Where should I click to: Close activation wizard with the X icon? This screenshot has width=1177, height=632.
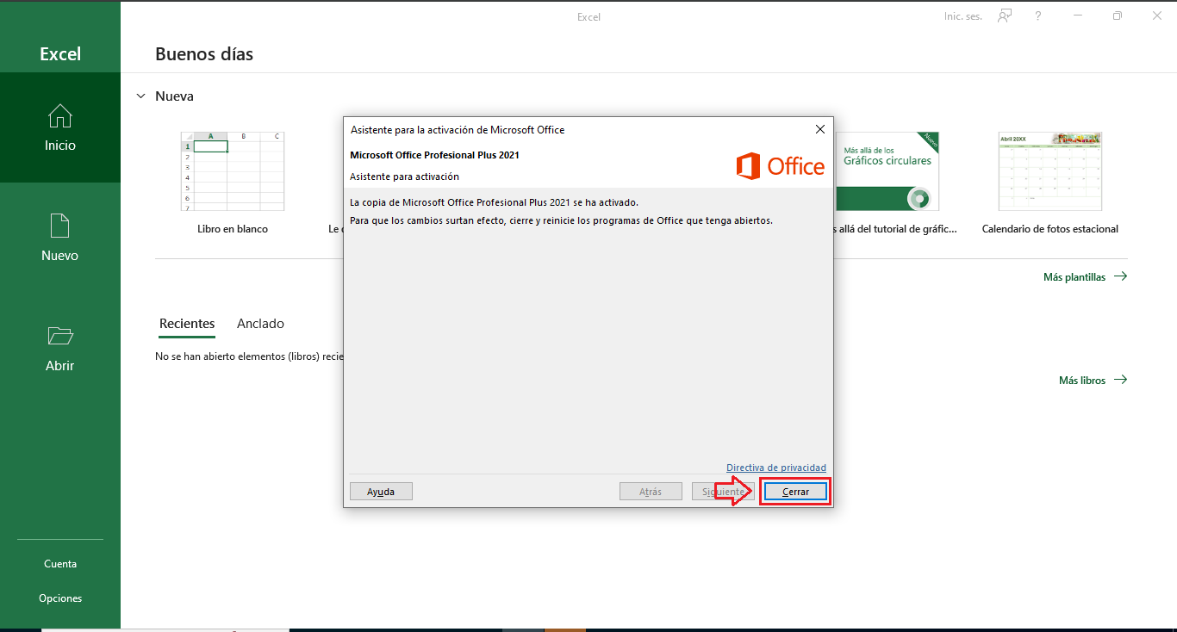click(820, 129)
